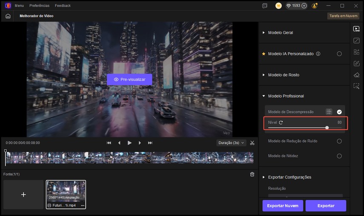Open the message notifications icon

(x=265, y=6)
